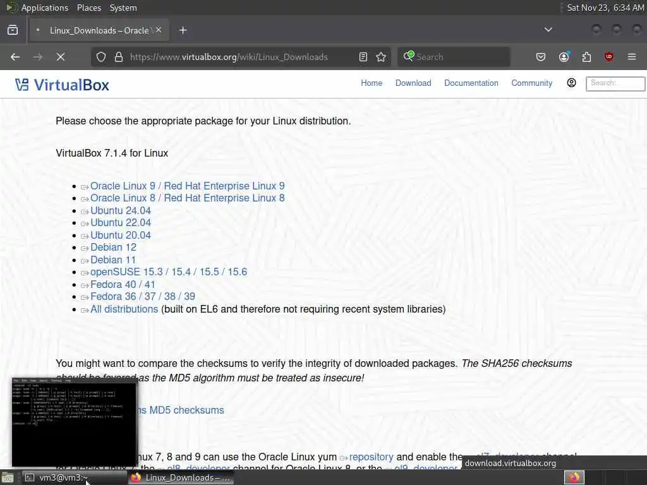Viewport: 647px width, 485px height.
Task: Click the Ubuntu 24.04 download link
Action: tap(121, 211)
